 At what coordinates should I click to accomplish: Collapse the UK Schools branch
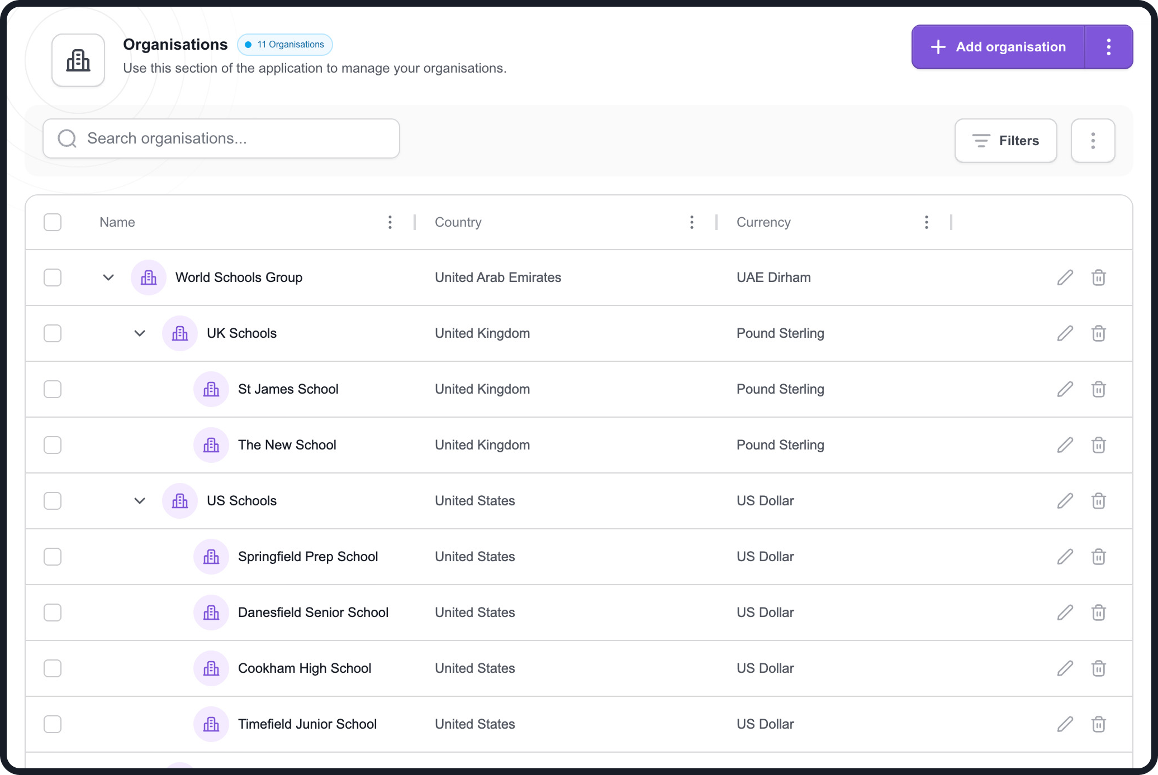140,333
